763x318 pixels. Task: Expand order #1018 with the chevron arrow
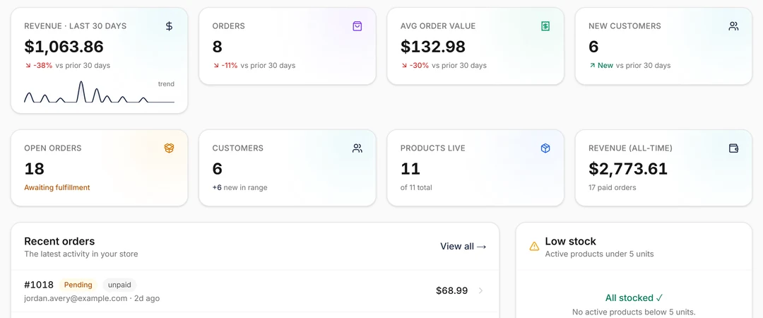(x=481, y=290)
